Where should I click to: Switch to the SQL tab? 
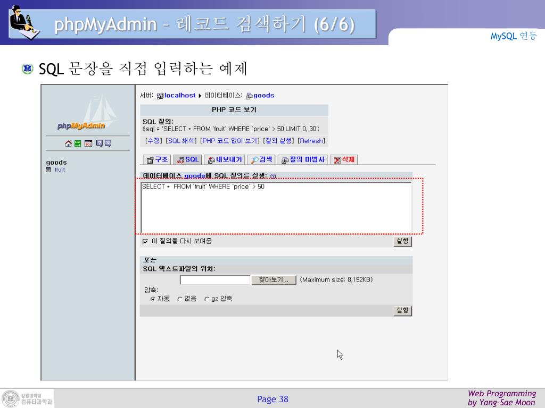point(188,159)
